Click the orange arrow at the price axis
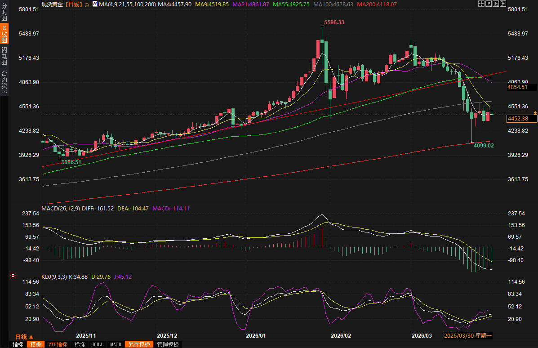The image size is (538, 348). pos(535,112)
